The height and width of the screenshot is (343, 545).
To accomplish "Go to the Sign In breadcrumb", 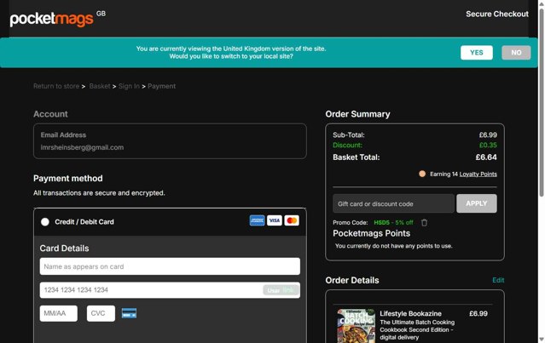I will tap(129, 86).
